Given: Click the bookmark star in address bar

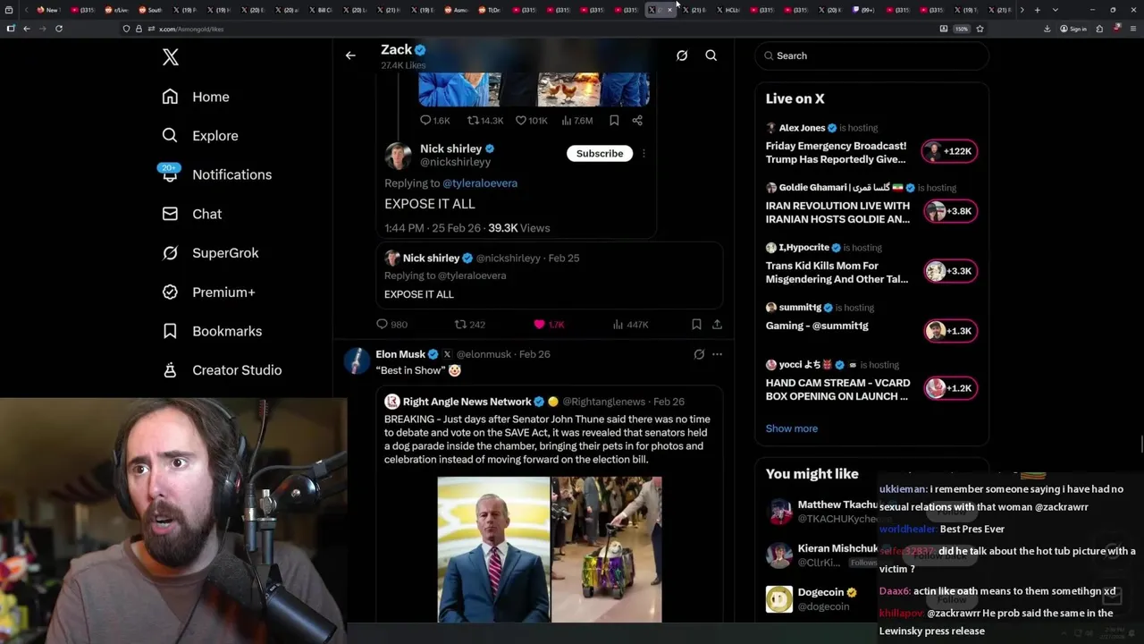Looking at the screenshot, I should (980, 29).
